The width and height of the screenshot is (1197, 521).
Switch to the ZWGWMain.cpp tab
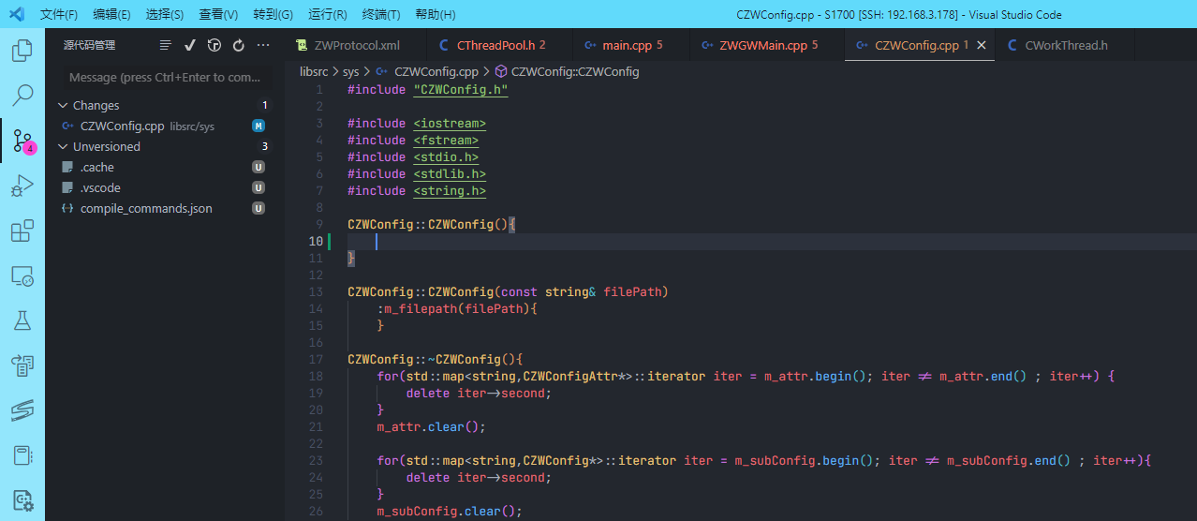click(766, 45)
